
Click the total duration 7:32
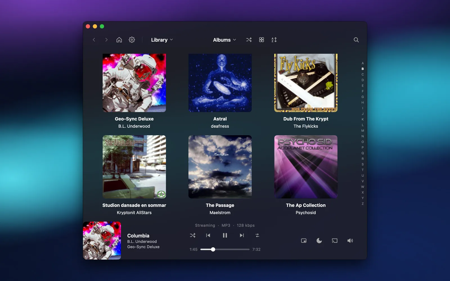click(256, 250)
